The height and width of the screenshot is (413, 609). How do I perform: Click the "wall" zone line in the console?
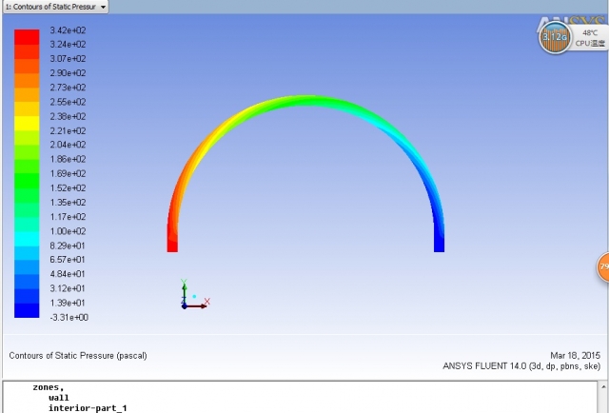pyautogui.click(x=59, y=398)
